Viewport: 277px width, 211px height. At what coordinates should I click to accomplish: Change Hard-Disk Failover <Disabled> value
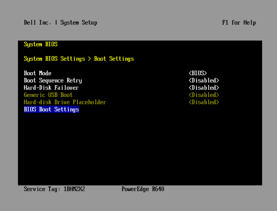tap(204, 88)
